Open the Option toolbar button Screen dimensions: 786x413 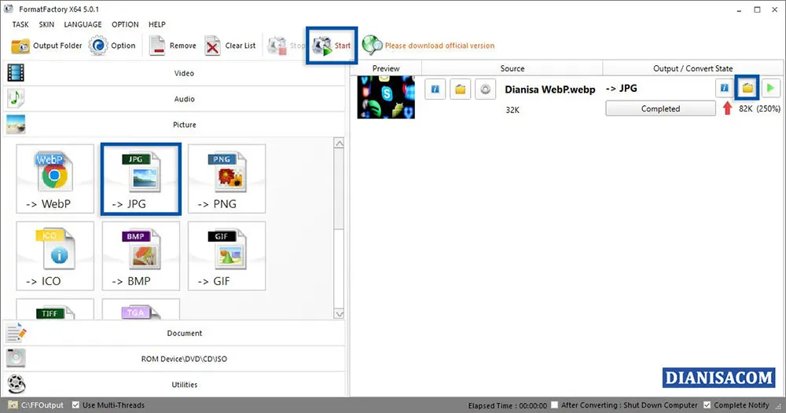pos(112,46)
